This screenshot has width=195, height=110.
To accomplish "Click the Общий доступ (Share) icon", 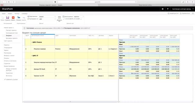I will [168, 13].
